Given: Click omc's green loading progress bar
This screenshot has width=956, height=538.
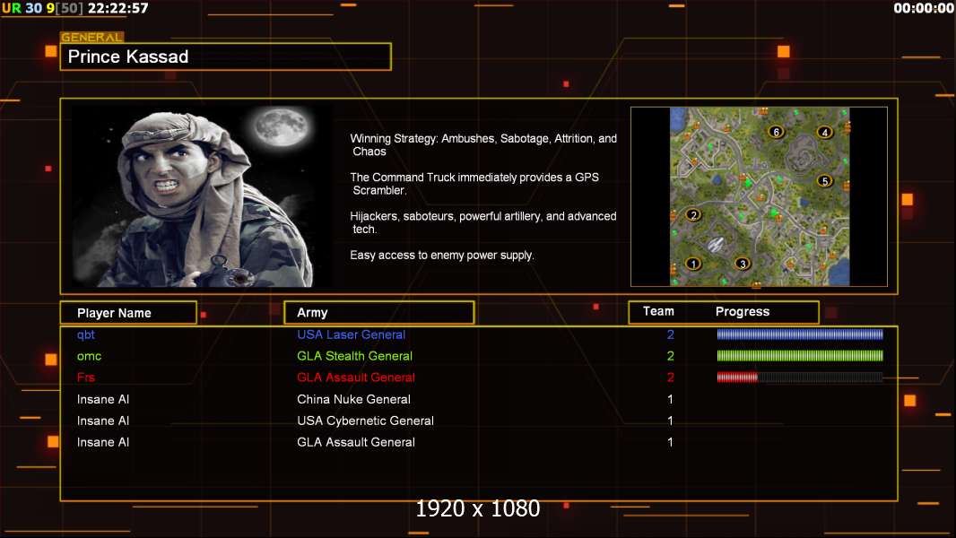Looking at the screenshot, I should pos(800,355).
